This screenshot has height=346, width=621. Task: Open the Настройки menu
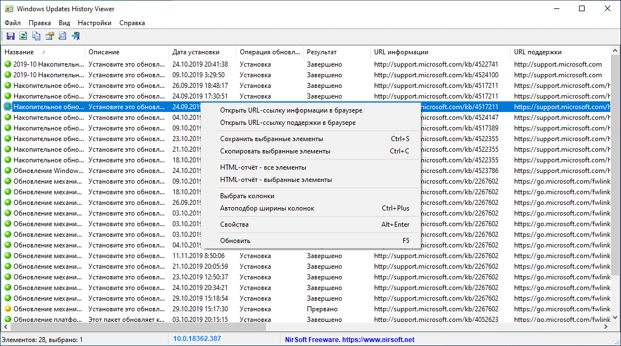(x=94, y=22)
